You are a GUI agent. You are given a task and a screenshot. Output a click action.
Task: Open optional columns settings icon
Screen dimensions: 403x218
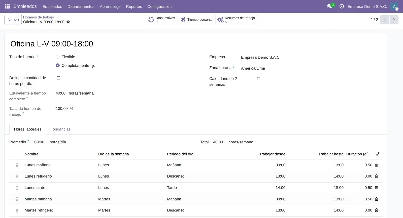378,154
